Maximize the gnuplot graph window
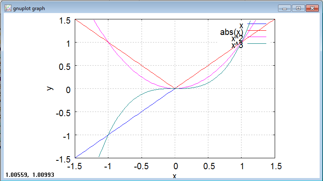 click(x=298, y=8)
